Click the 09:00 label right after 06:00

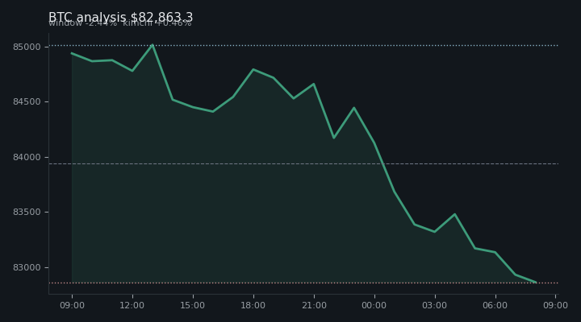[555, 305]
